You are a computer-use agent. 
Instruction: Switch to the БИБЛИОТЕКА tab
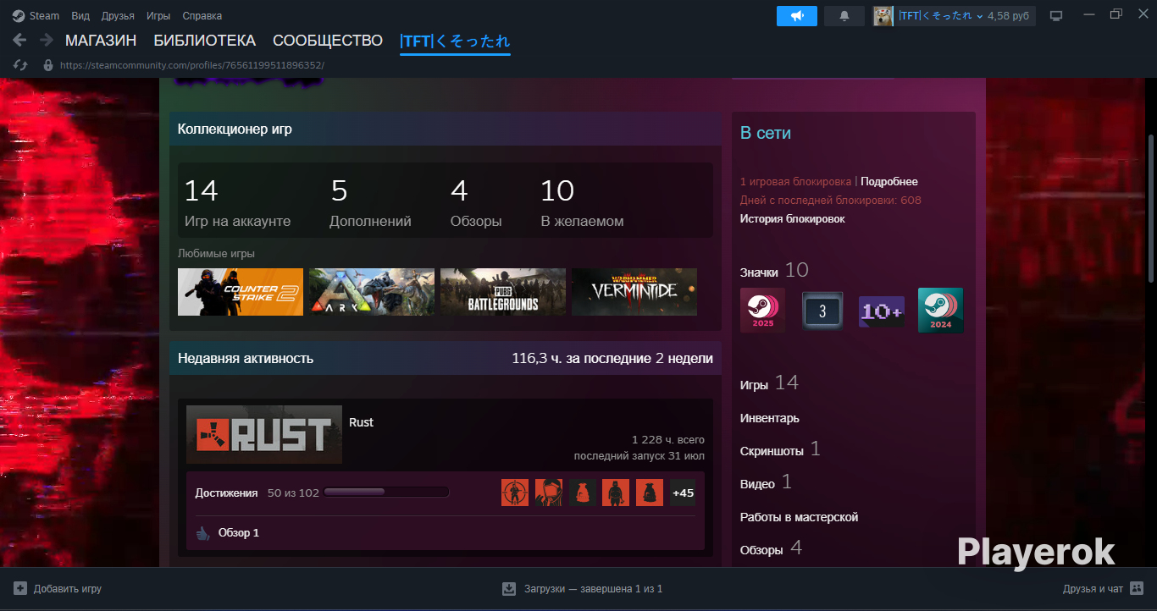point(204,41)
